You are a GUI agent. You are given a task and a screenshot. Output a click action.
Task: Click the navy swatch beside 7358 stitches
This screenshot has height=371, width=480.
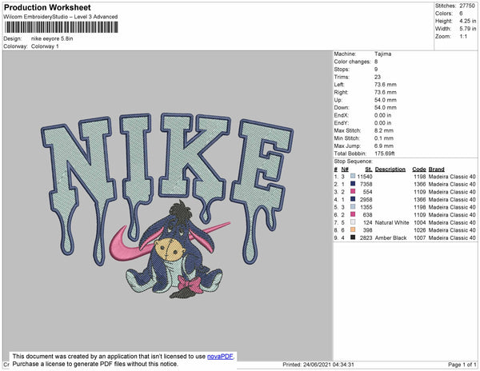click(353, 184)
